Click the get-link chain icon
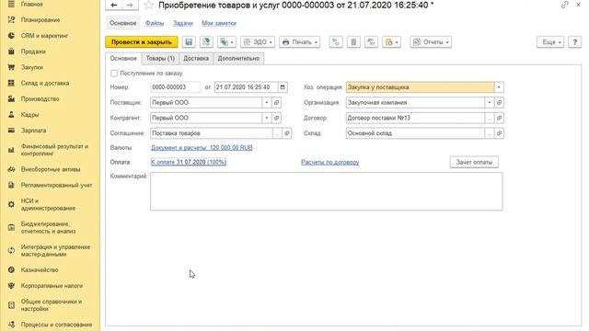589x331 pixels. tap(564, 5)
